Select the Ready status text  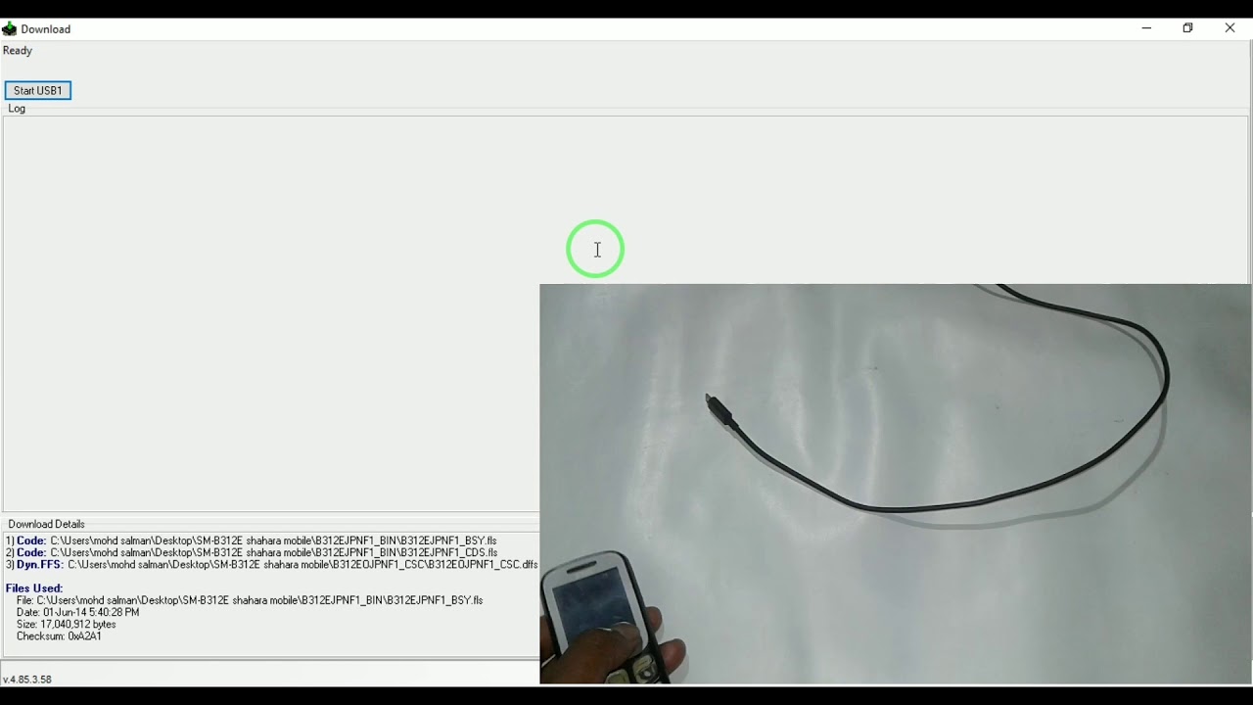point(18,51)
